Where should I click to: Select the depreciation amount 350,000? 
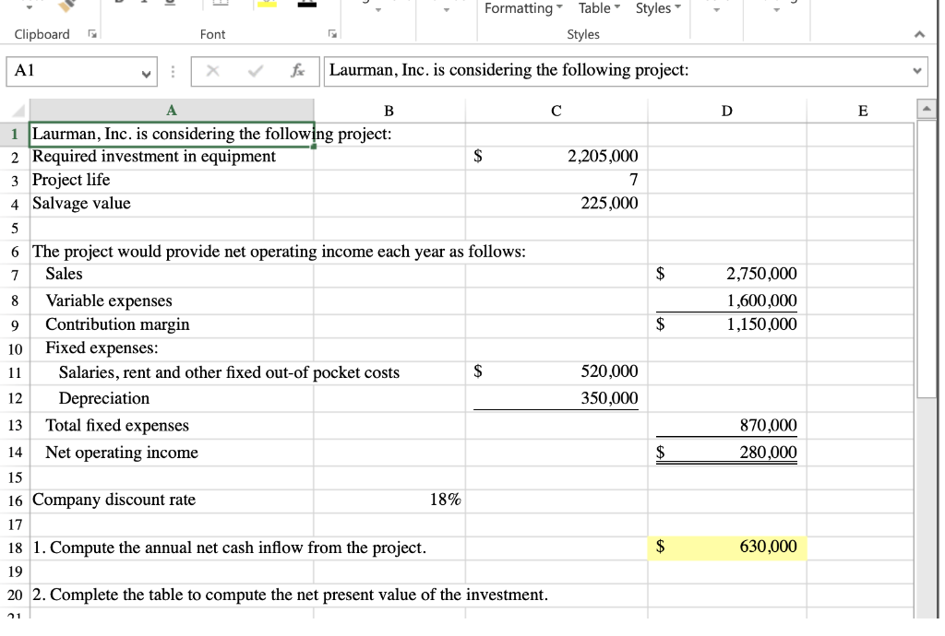tap(556, 399)
